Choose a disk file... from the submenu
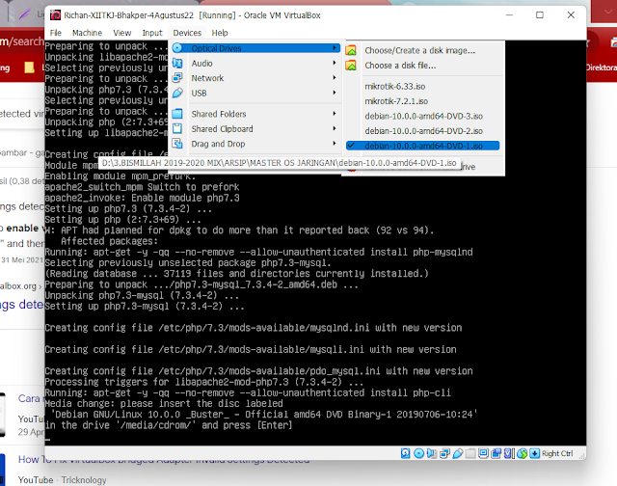This screenshot has height=486, width=617. 400,66
